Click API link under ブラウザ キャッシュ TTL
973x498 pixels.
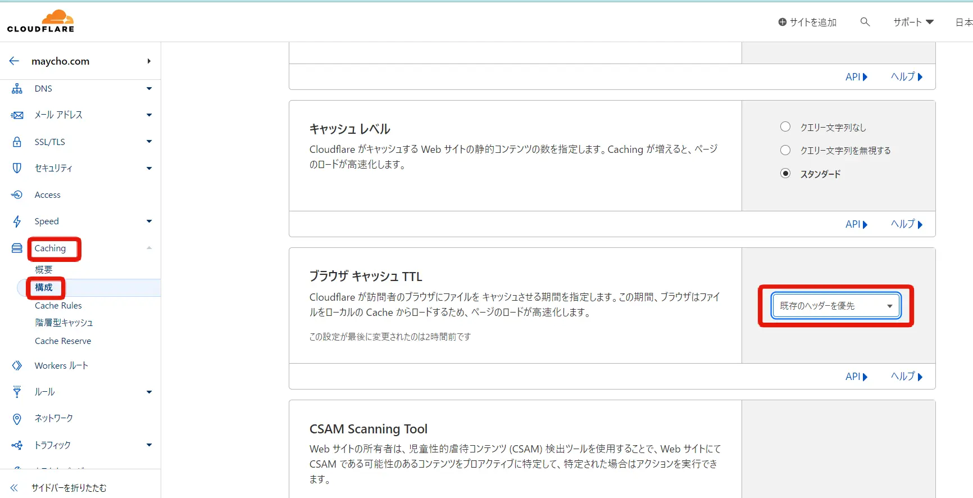(856, 377)
